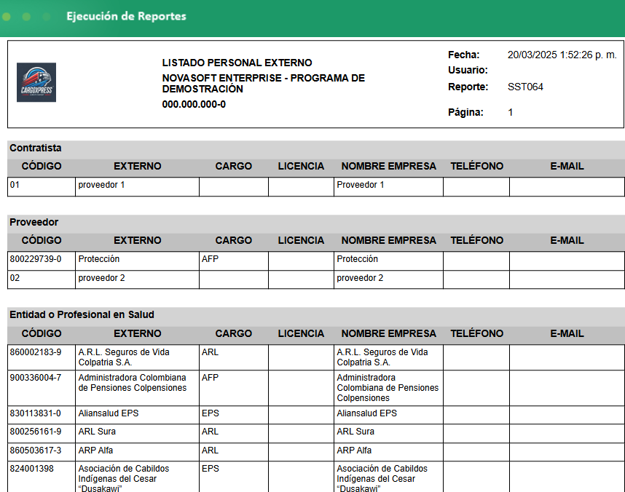The image size is (625, 492).
Task: Select the Proveedor group header
Action: click(34, 222)
